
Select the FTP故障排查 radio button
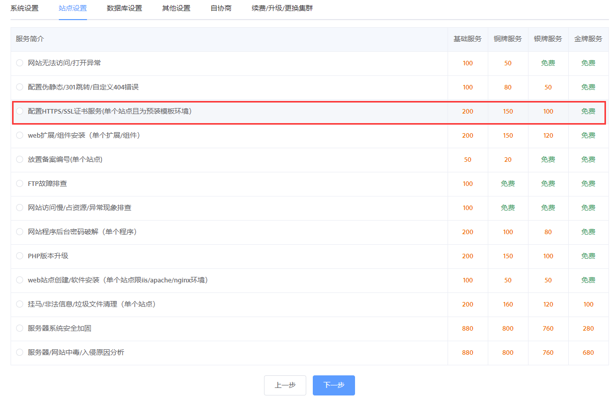[20, 183]
